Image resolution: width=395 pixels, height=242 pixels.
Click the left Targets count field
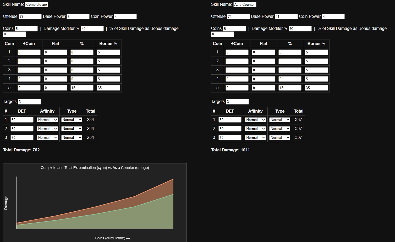click(29, 102)
